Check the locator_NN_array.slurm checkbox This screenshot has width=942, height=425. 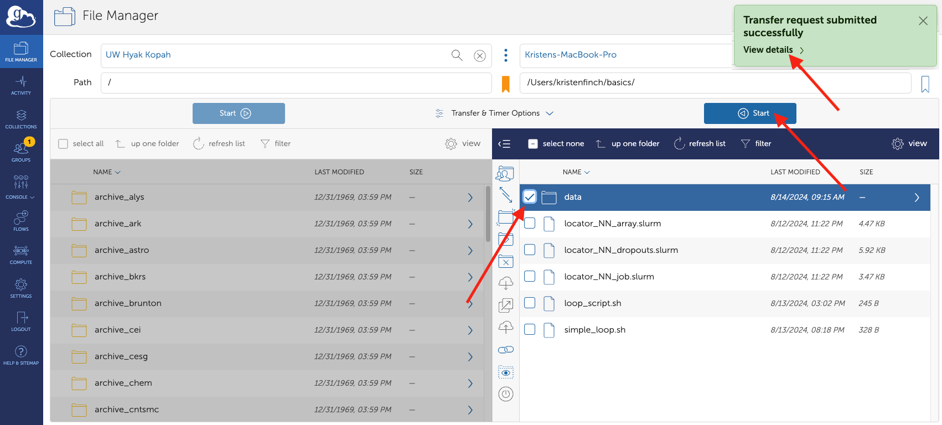(530, 223)
